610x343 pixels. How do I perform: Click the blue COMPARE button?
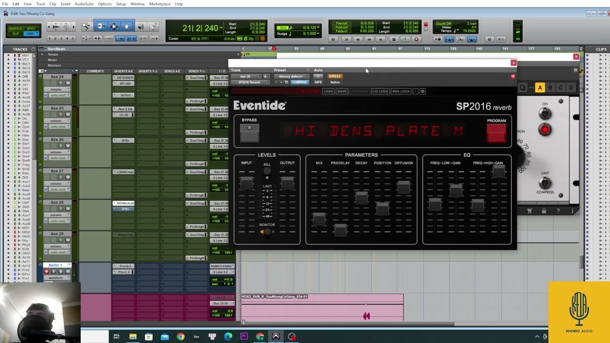[299, 82]
